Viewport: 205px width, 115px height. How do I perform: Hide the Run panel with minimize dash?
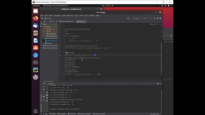161,84
